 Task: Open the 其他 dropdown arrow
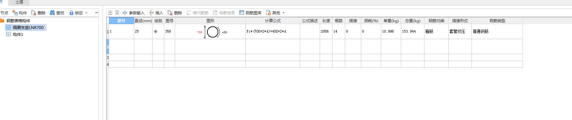click(x=283, y=13)
